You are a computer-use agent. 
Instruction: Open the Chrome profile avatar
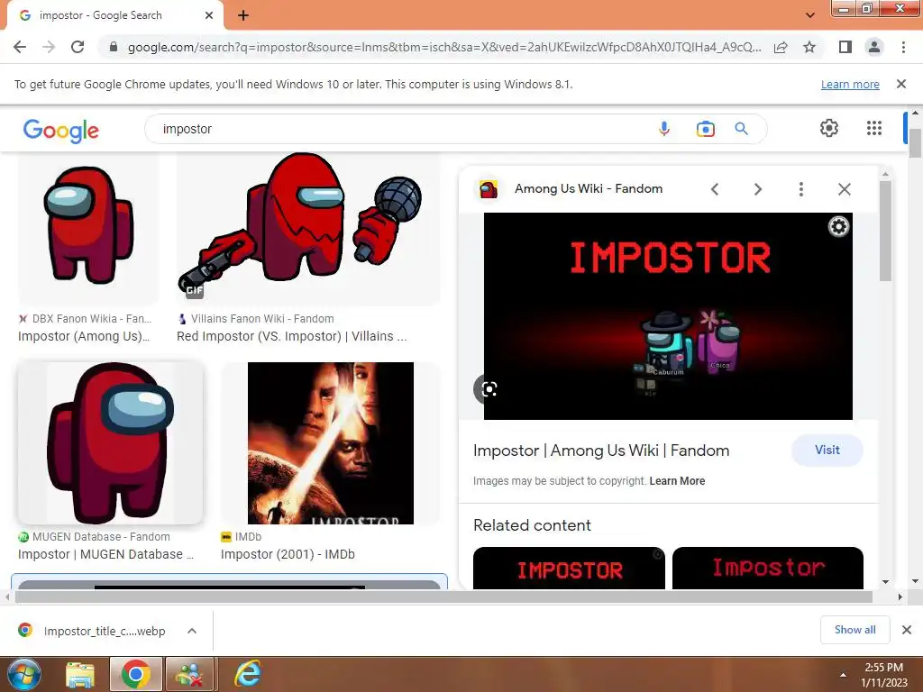(874, 47)
